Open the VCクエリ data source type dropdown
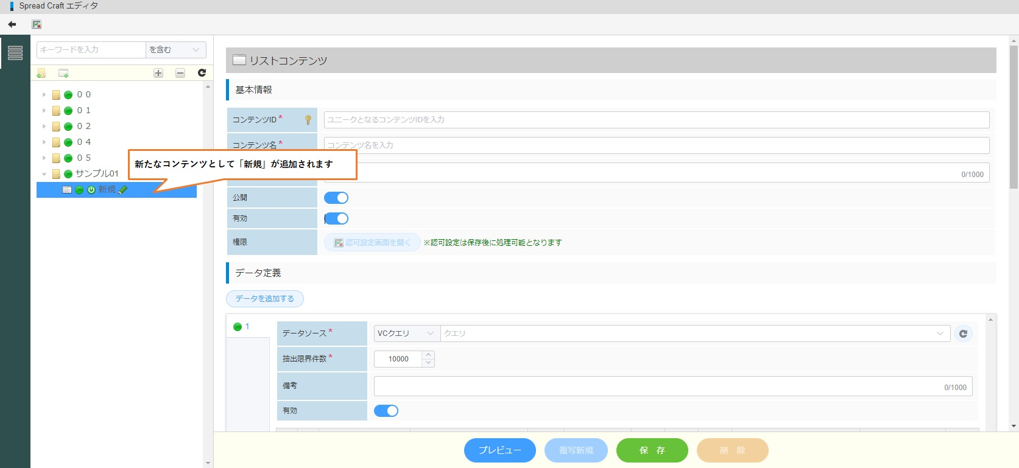 click(406, 334)
